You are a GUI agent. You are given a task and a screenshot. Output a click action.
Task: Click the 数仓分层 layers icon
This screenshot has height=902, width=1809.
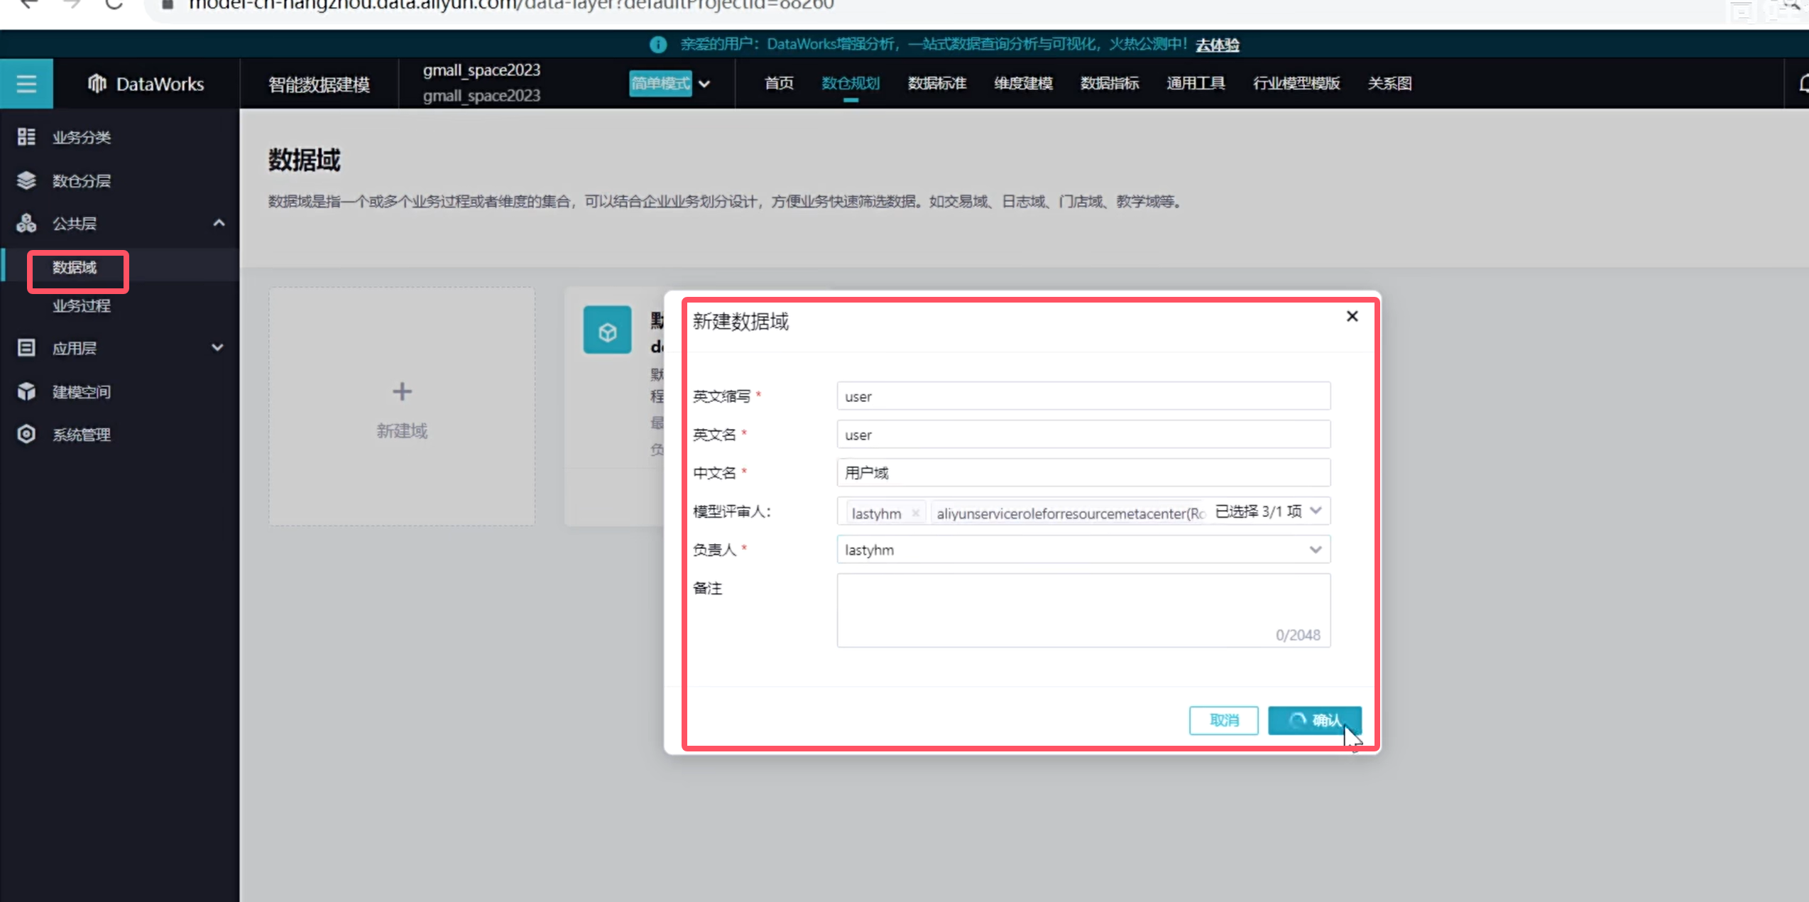click(26, 180)
